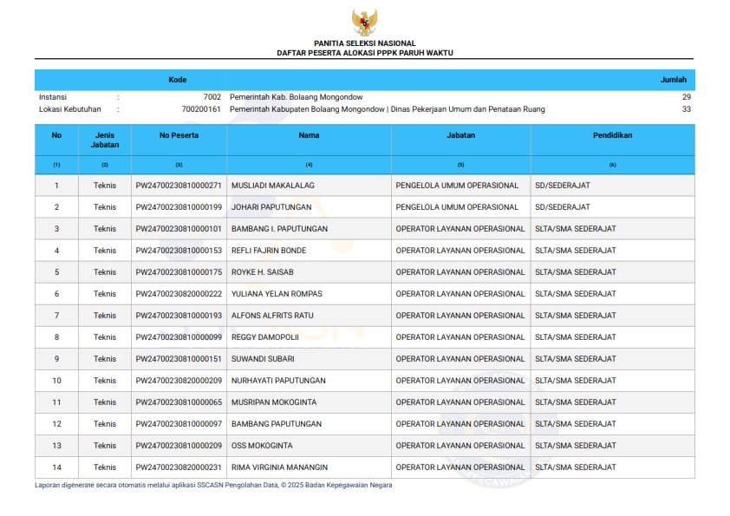Select the 'Nama' column header
Screen dimensions: 730x516
[x=309, y=135]
